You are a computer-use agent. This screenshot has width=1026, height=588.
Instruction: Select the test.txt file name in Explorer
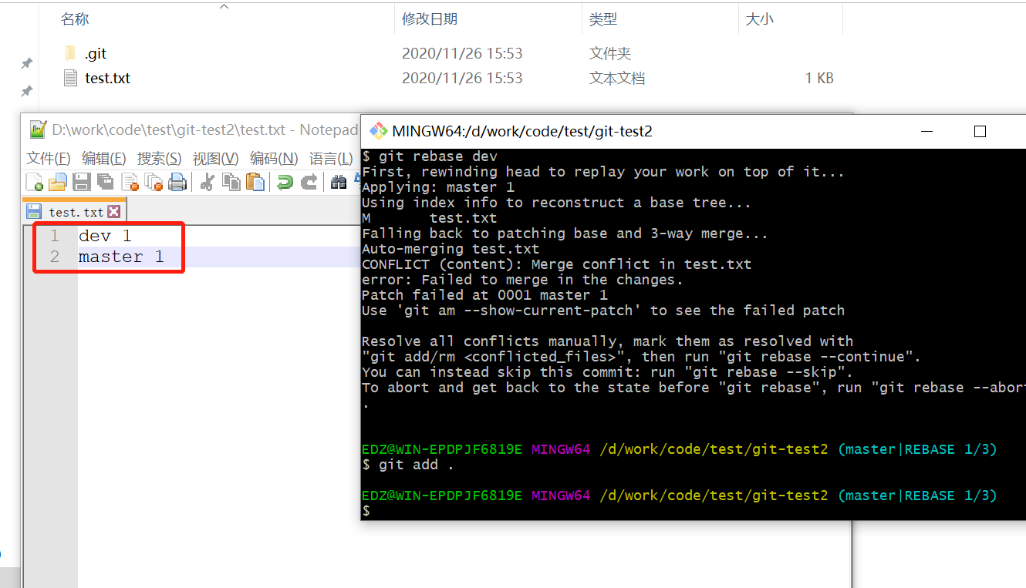coord(108,78)
